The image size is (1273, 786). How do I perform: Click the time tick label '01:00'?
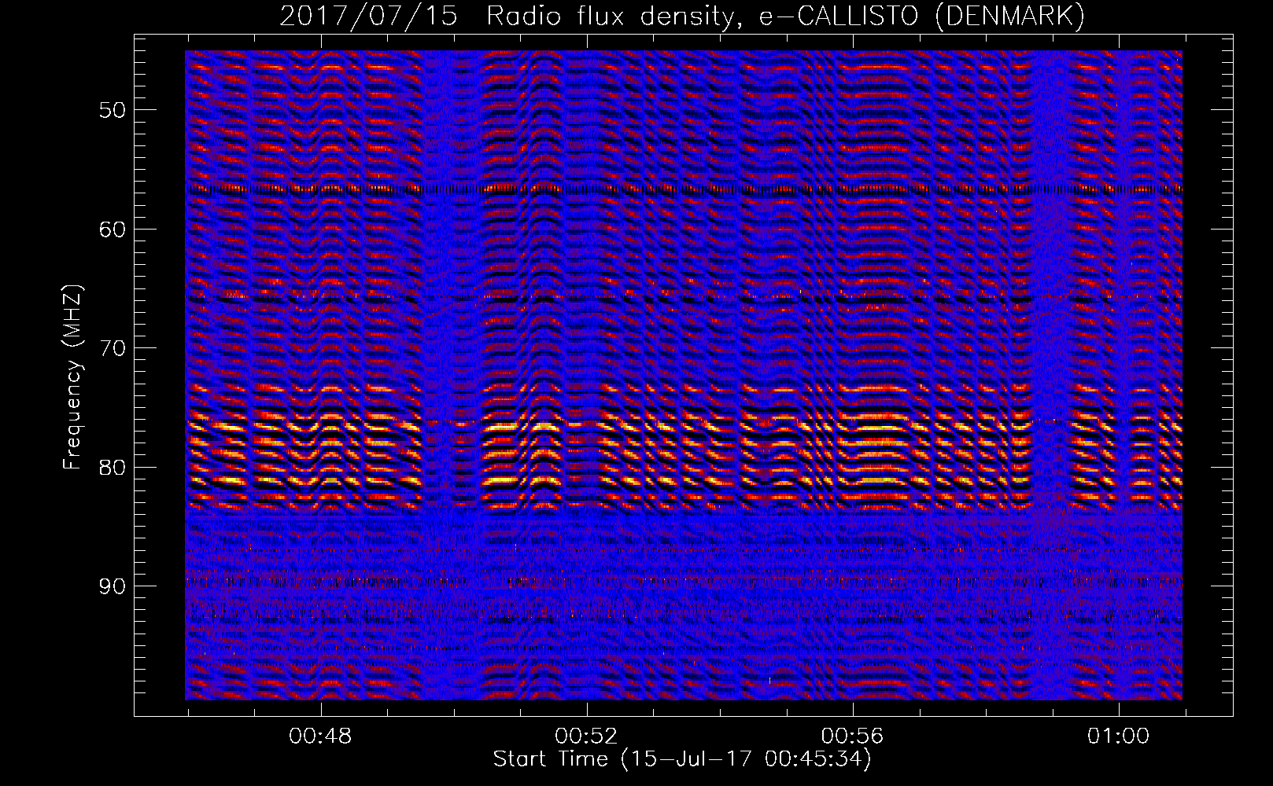[x=1119, y=736]
